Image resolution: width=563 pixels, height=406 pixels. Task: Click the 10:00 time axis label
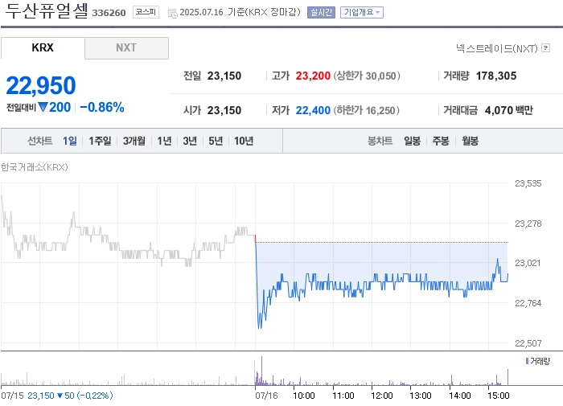tap(304, 396)
